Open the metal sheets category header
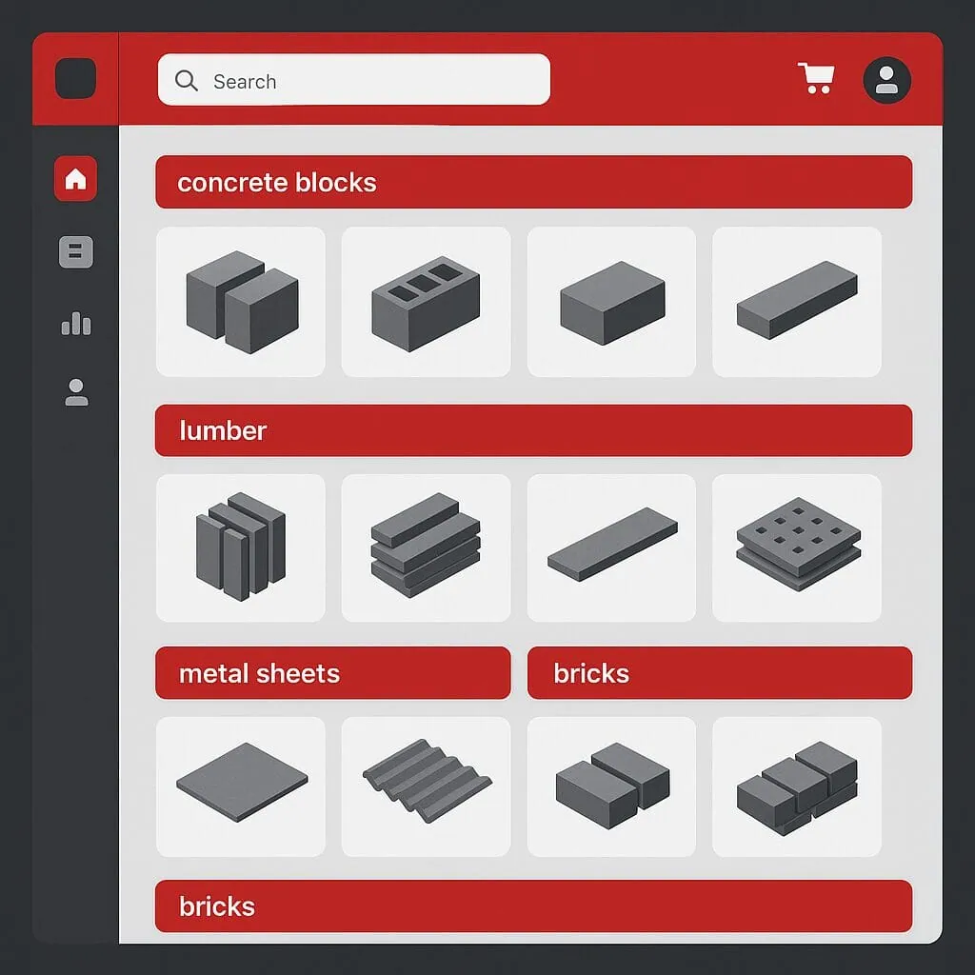Viewport: 975px width, 975px height. click(x=332, y=673)
